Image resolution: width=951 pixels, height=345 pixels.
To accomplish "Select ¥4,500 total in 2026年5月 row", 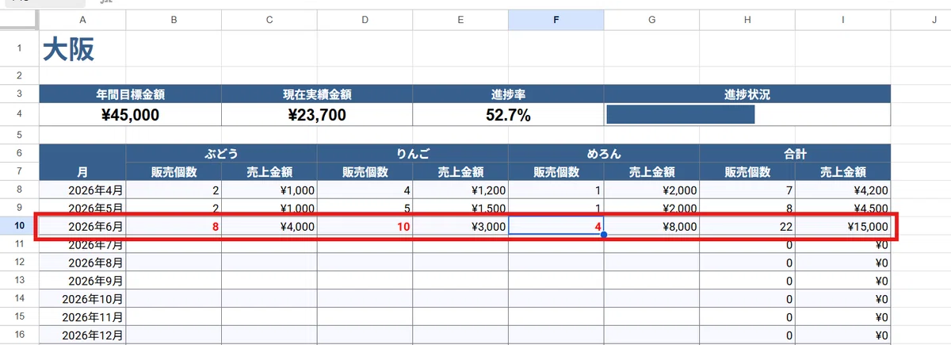I will (x=843, y=207).
